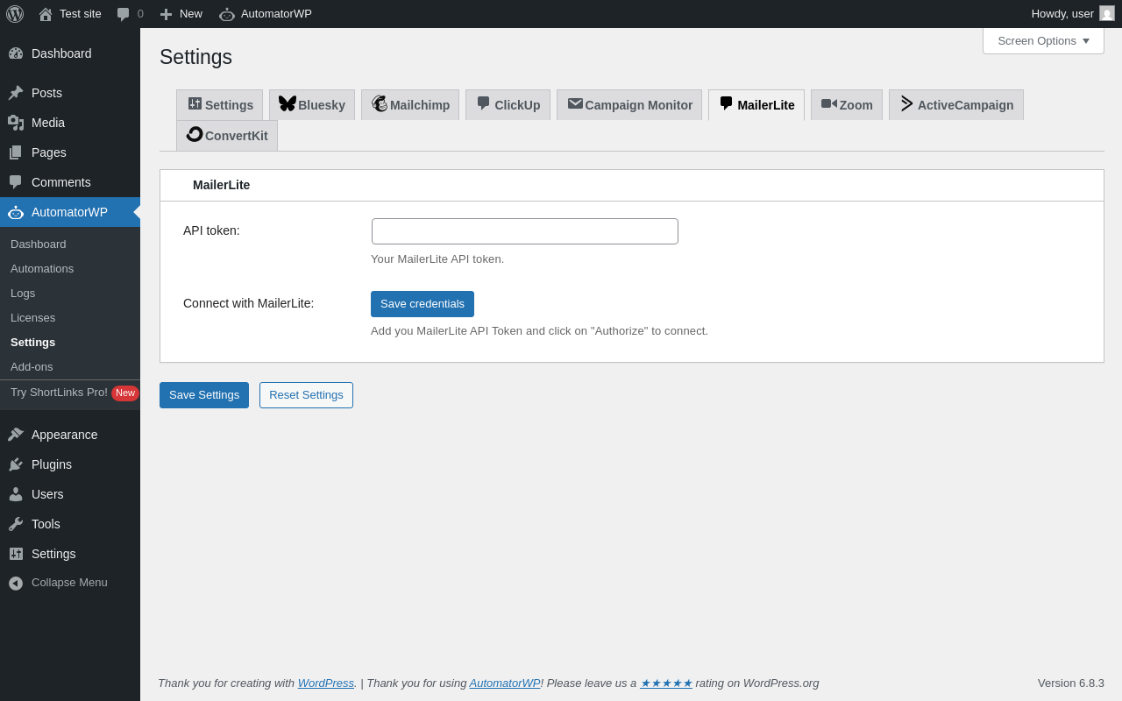
Task: Click the Pages icon in sidebar
Action: 16,152
